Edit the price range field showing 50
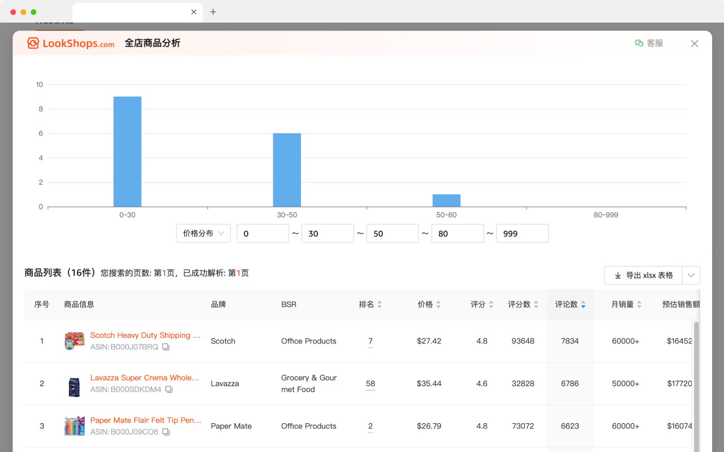 393,233
